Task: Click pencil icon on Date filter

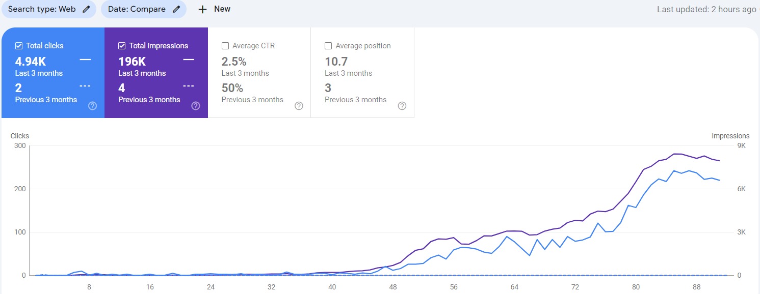Action: 176,9
